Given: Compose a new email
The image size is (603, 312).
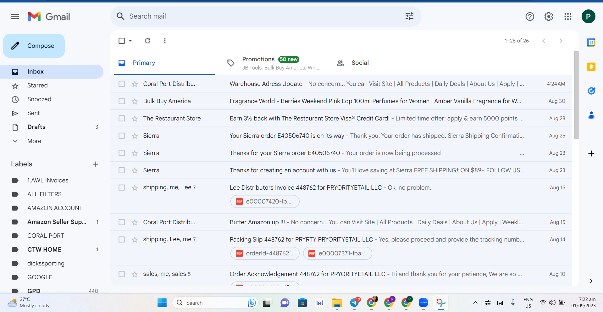Looking at the screenshot, I should (x=34, y=46).
